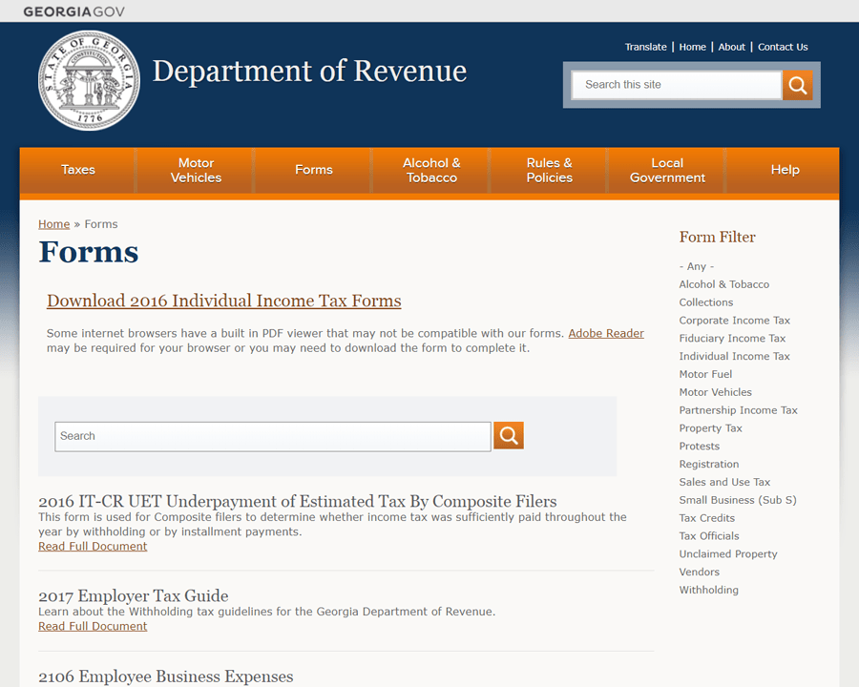Click the State of Georgia seal logo
Screen dimensions: 859x687
pos(89,80)
